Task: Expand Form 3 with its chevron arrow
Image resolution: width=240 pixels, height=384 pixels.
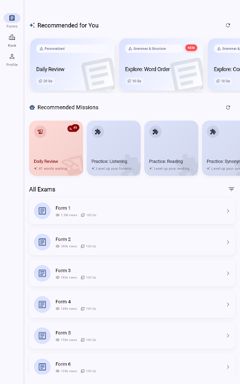Action: coord(228,273)
